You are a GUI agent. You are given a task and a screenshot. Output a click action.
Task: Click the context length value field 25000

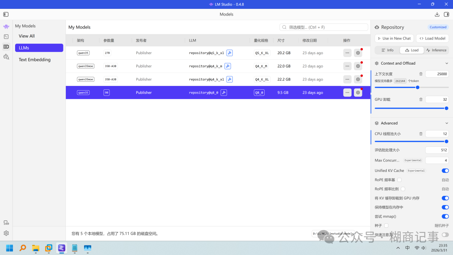point(437,74)
